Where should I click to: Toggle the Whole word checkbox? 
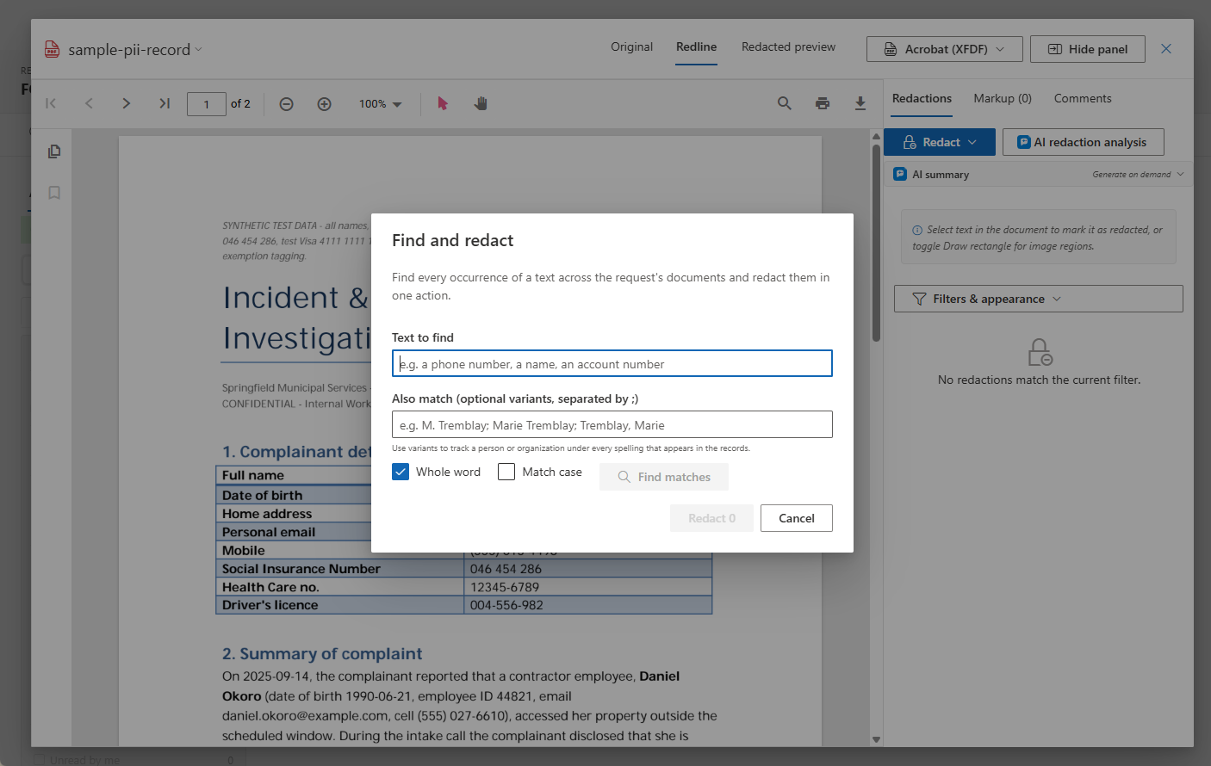click(x=401, y=472)
